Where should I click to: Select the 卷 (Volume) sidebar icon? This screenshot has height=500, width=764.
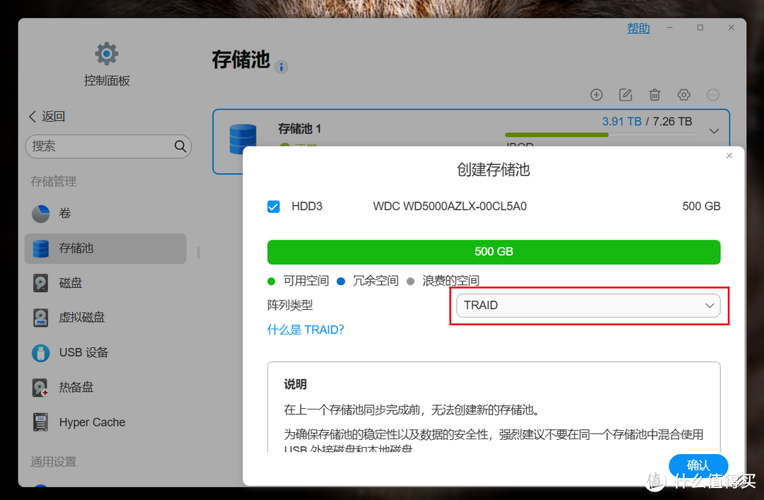coord(40,213)
